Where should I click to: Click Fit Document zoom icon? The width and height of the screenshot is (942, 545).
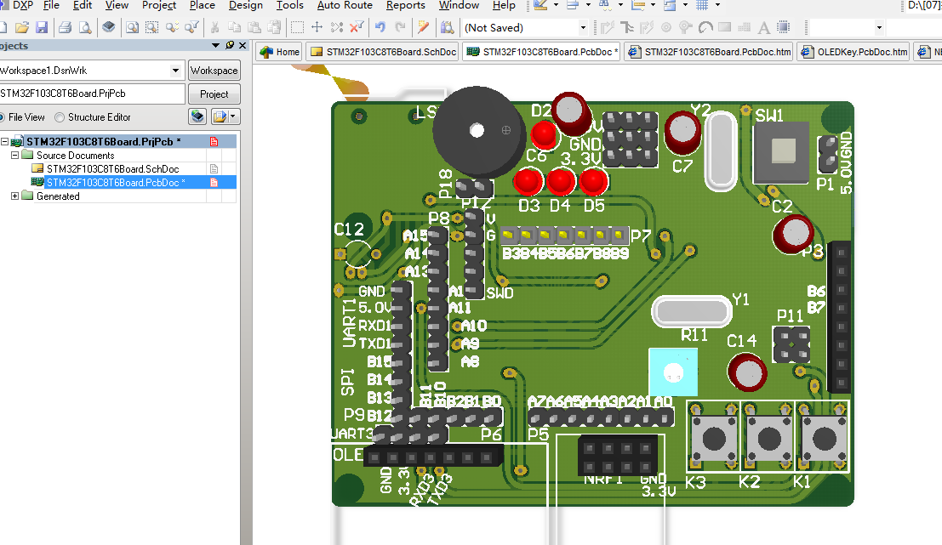pyautogui.click(x=132, y=27)
